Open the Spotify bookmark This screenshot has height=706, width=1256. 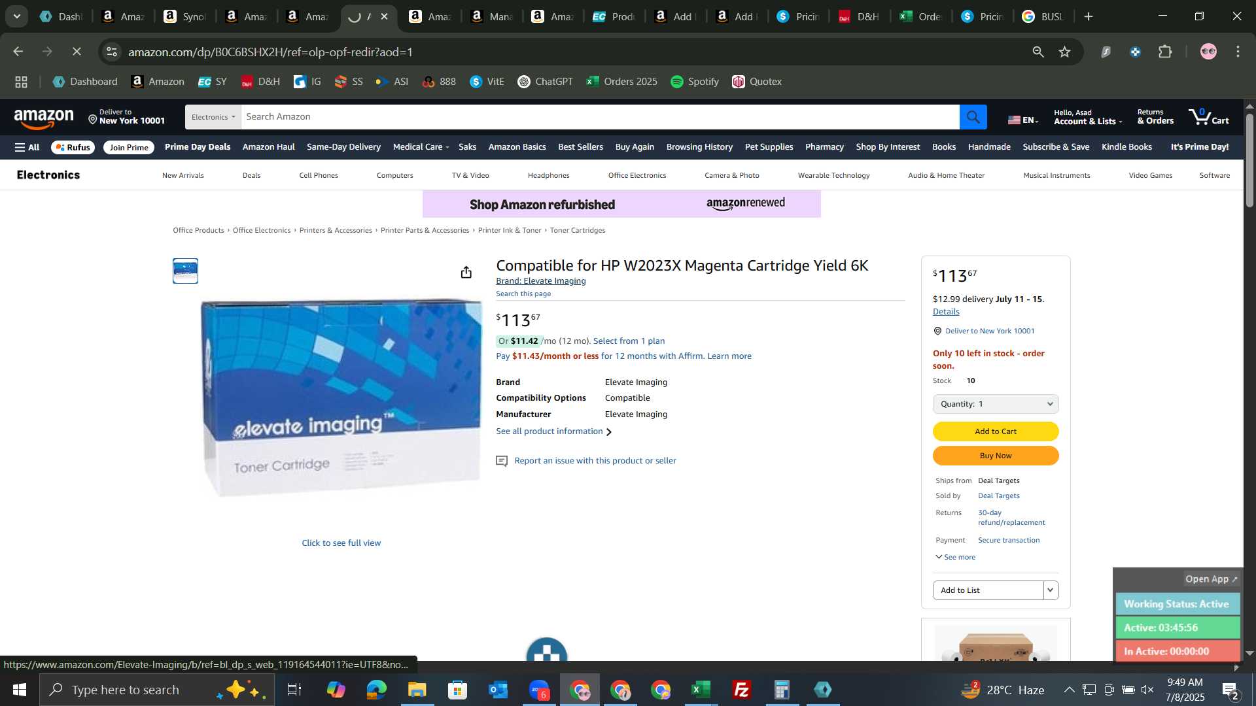coord(695,82)
